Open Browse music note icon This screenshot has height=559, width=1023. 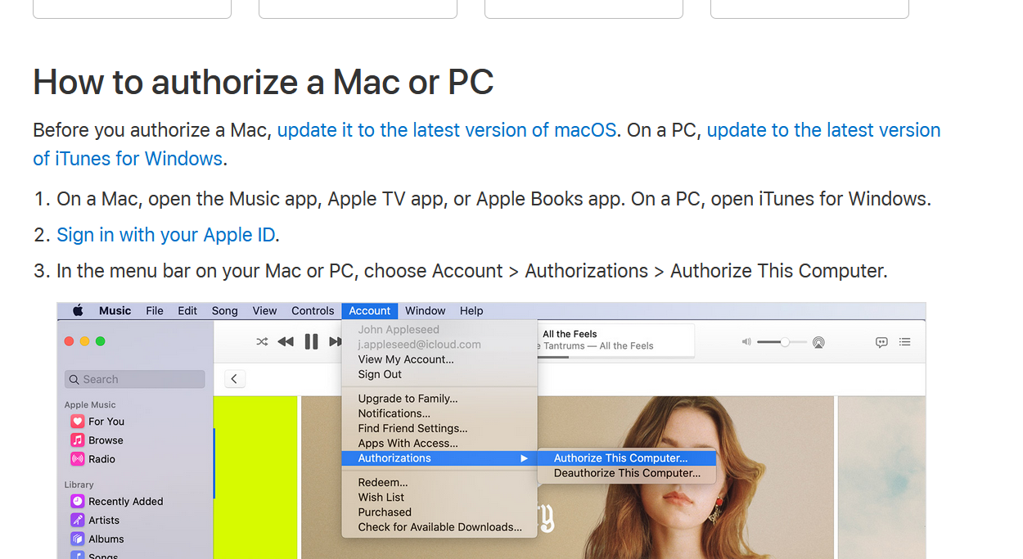[x=78, y=440]
